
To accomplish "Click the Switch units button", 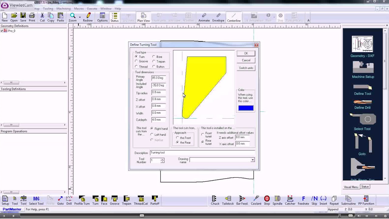I will pyautogui.click(x=246, y=68).
